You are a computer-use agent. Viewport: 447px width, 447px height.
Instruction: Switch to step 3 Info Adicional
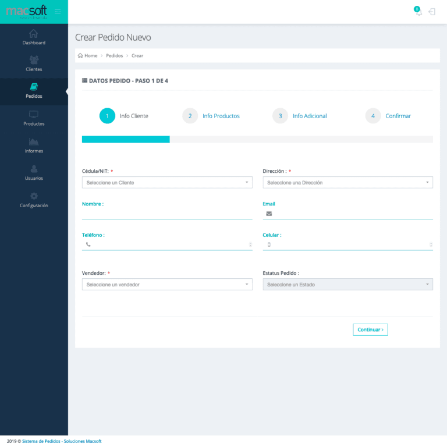309,116
